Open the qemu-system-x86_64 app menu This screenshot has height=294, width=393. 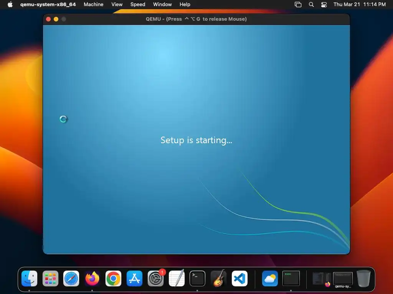coord(48,4)
